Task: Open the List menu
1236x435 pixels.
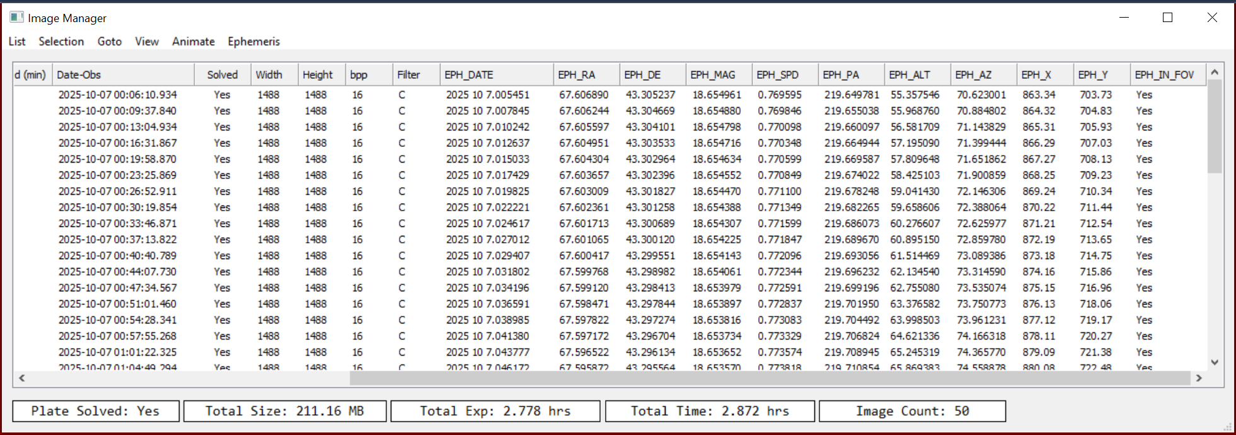Action: [17, 42]
